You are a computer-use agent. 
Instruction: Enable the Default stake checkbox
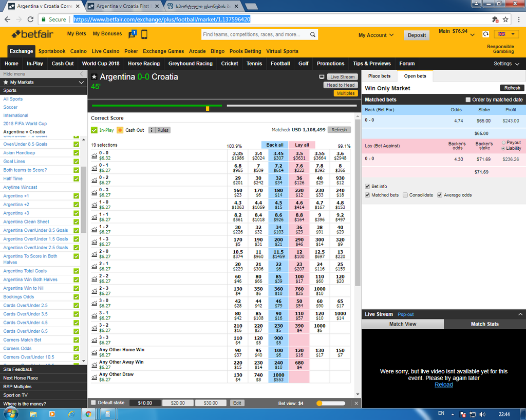pos(93,403)
